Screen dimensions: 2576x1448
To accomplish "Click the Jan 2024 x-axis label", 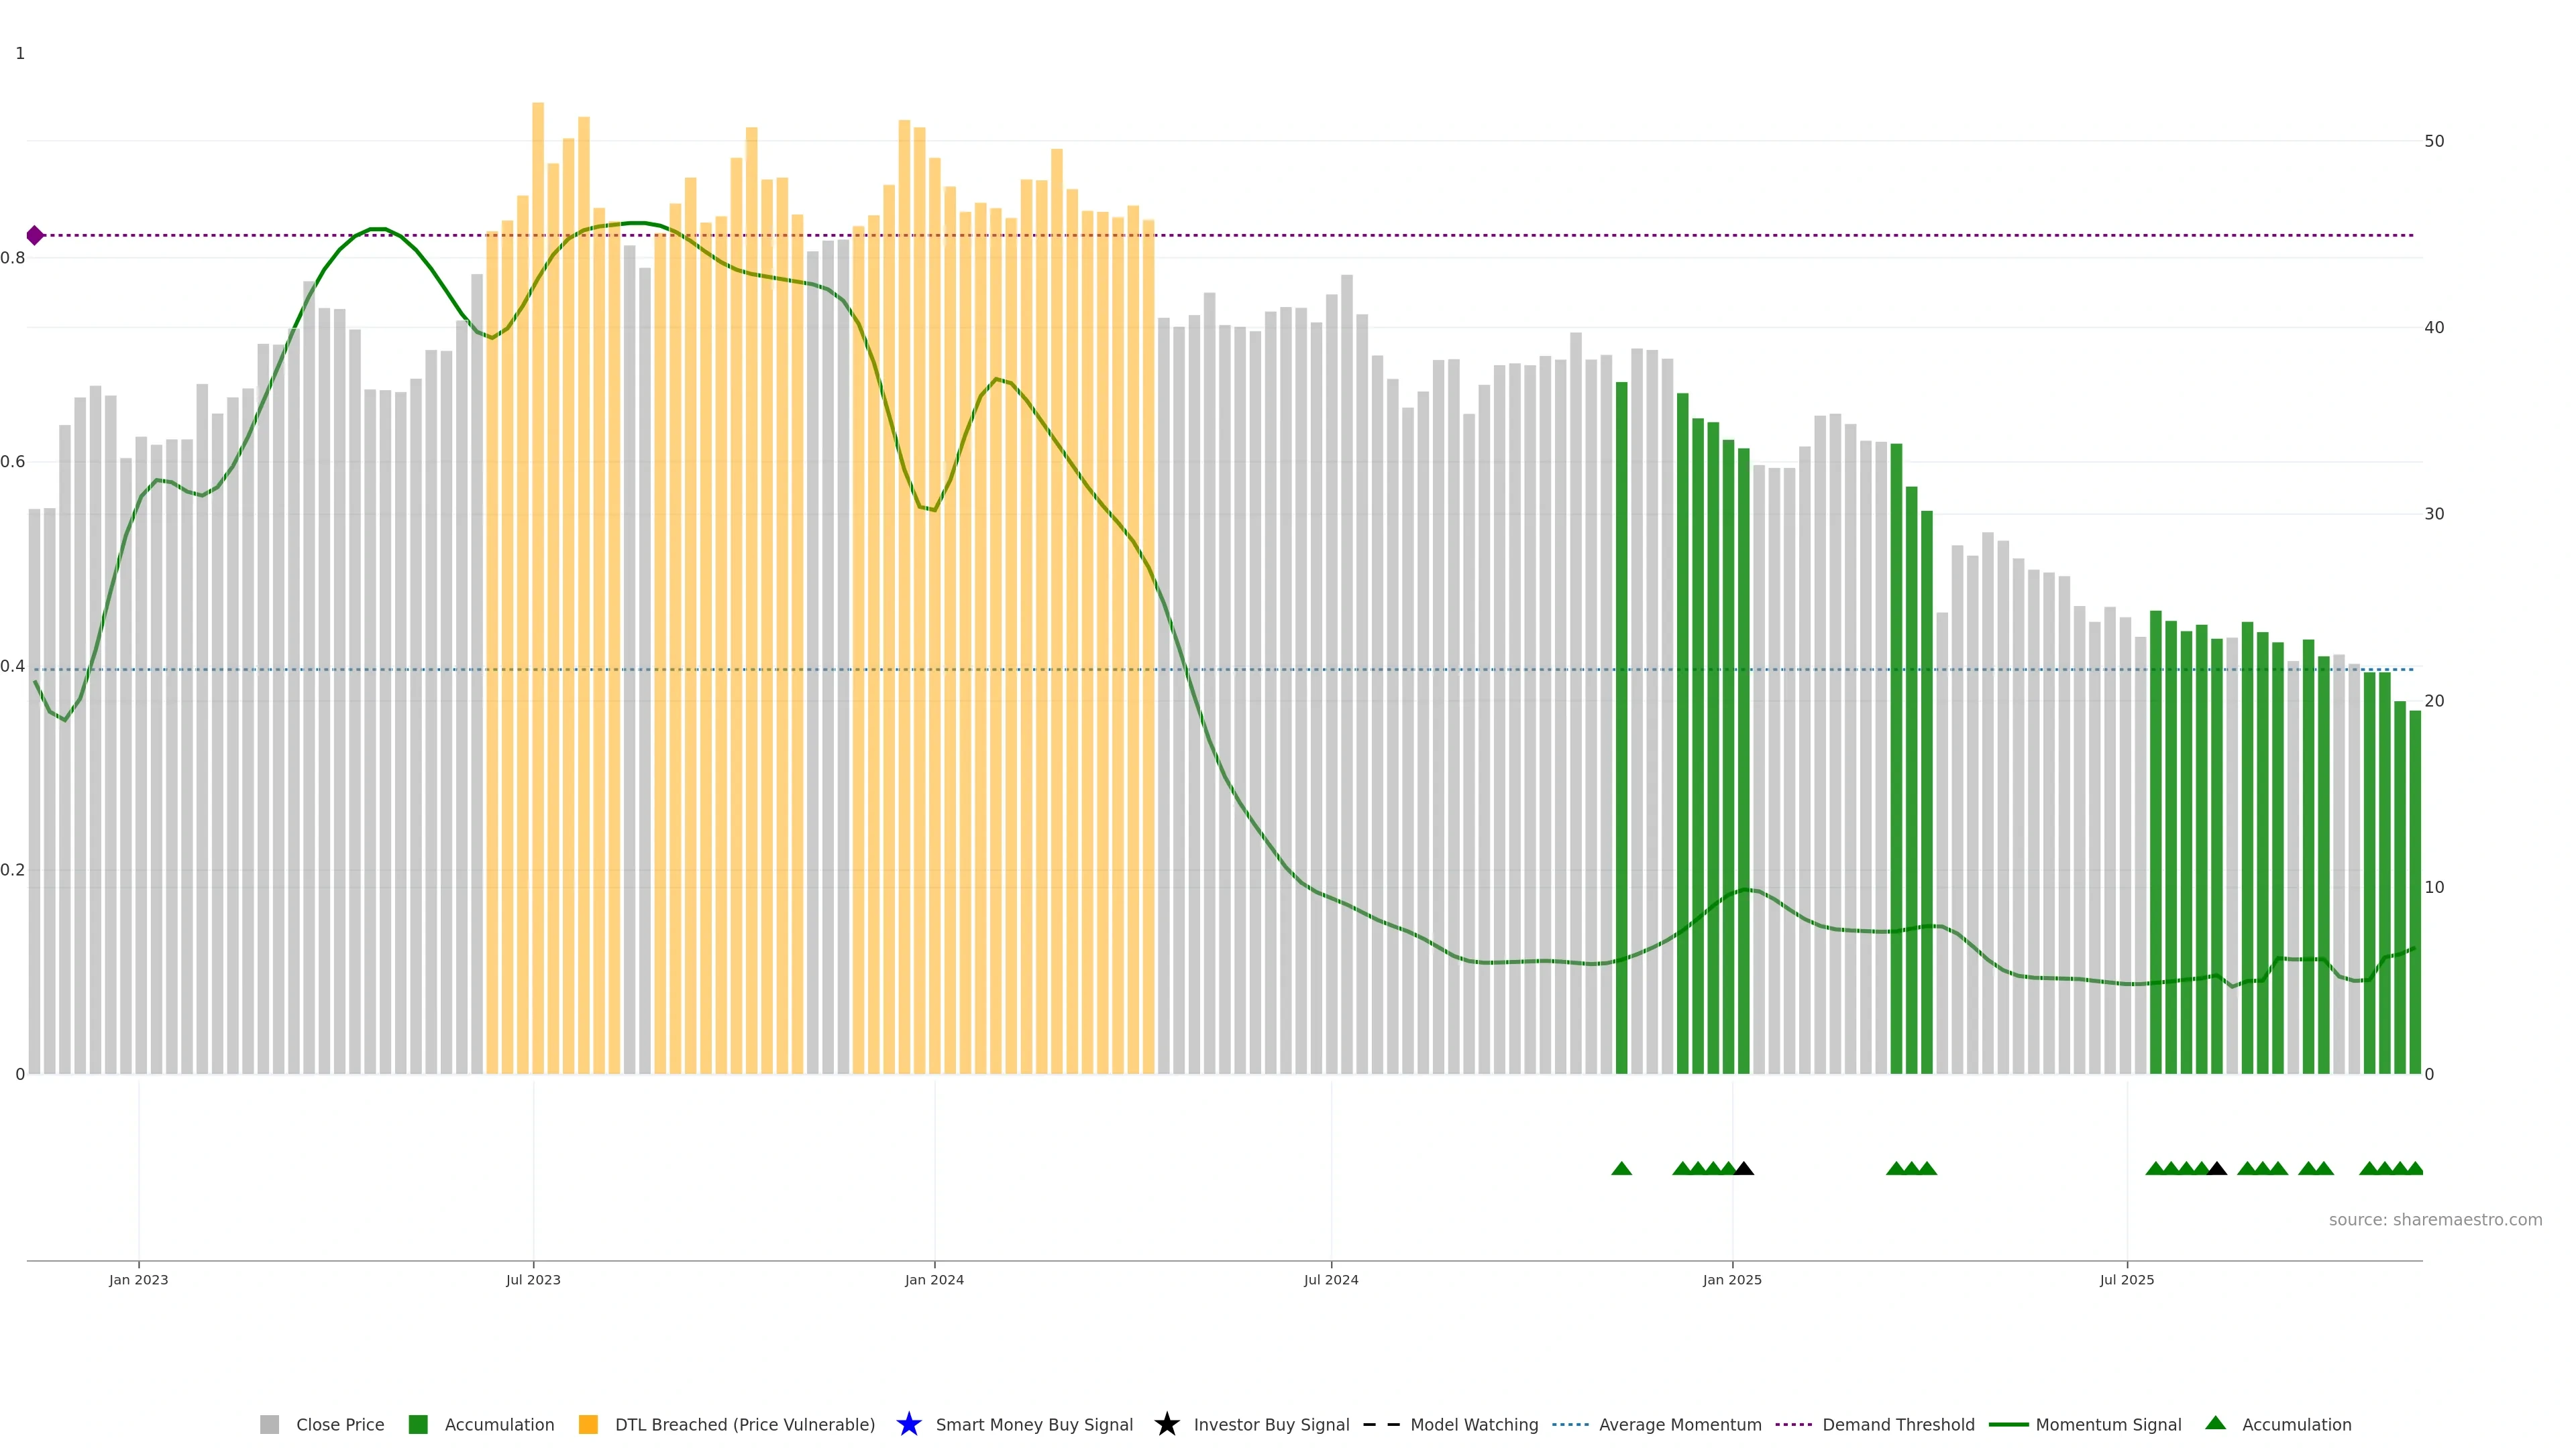I will (934, 1280).
